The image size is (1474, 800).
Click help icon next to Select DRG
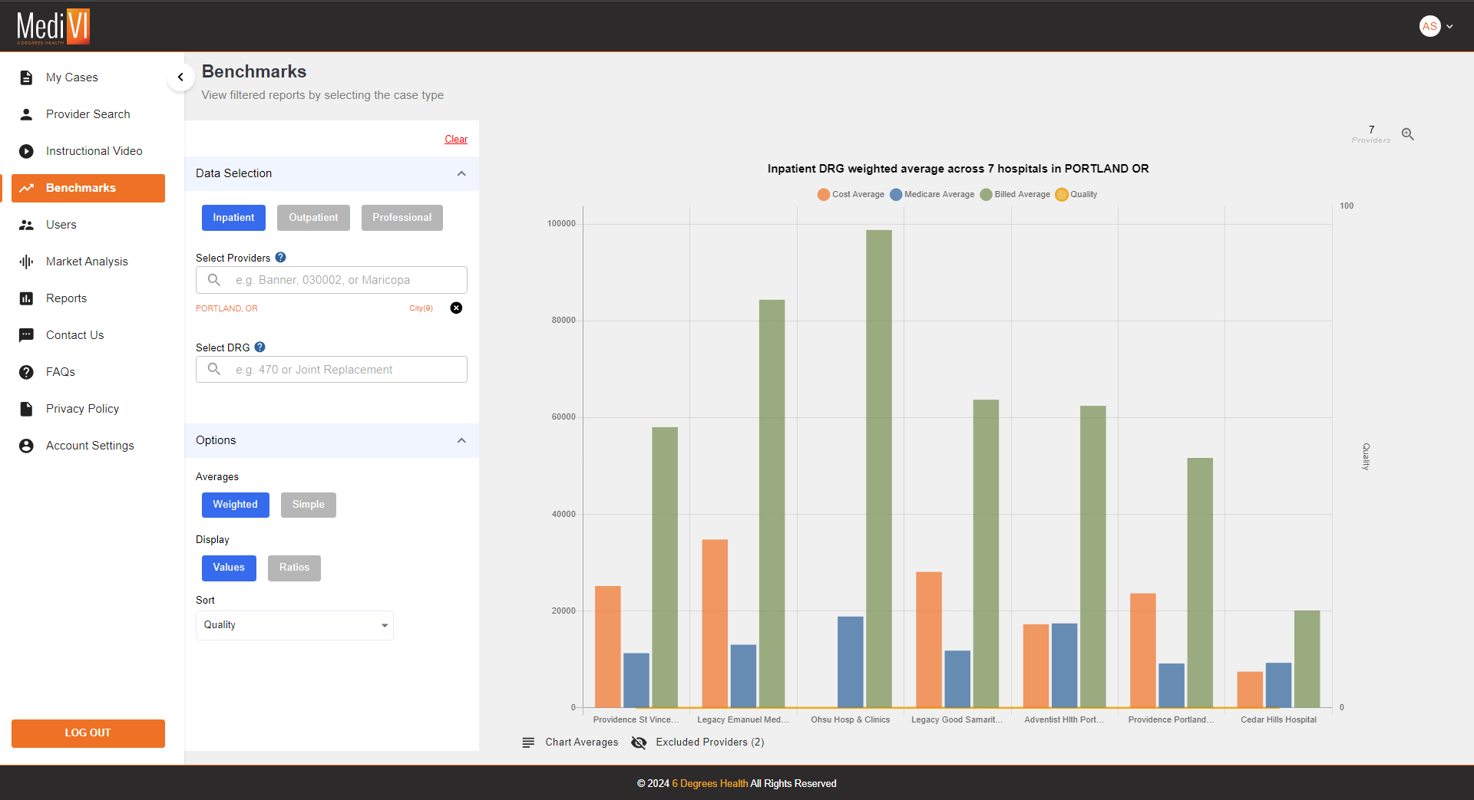click(x=260, y=347)
